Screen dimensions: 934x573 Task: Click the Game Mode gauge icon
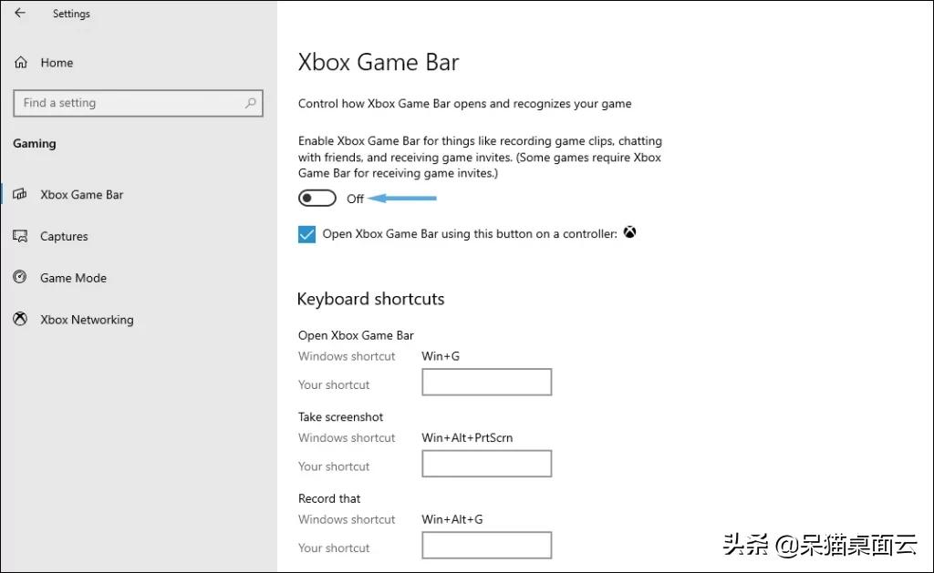coord(20,277)
